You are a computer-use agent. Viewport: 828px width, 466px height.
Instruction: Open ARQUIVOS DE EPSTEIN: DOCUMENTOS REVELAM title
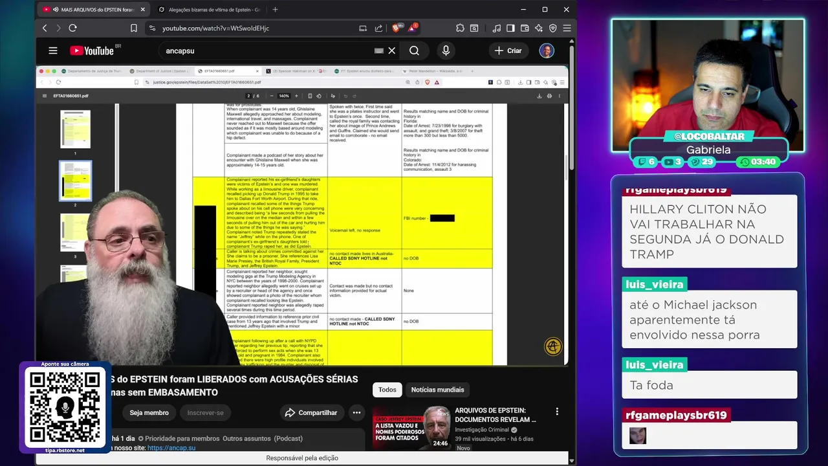pyautogui.click(x=496, y=415)
